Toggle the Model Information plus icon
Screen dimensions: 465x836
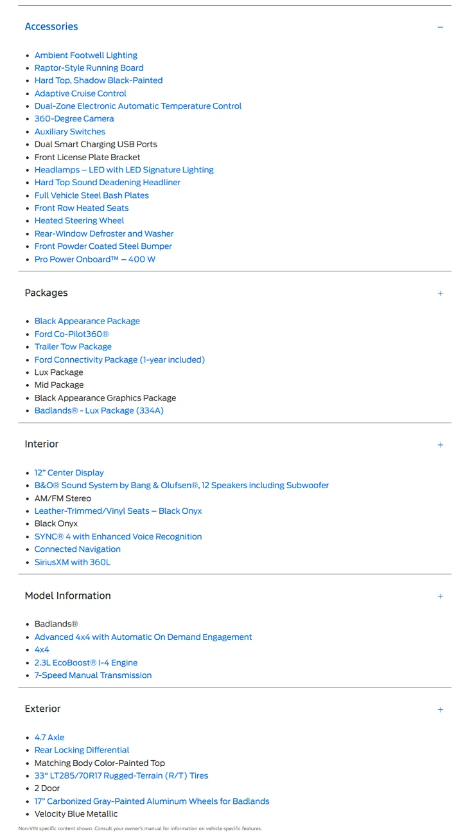440,597
